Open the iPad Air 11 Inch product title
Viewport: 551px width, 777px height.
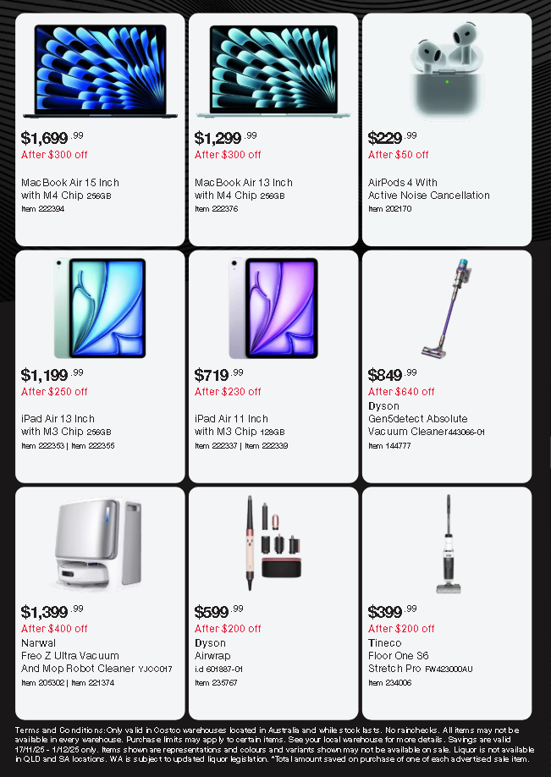pyautogui.click(x=232, y=425)
